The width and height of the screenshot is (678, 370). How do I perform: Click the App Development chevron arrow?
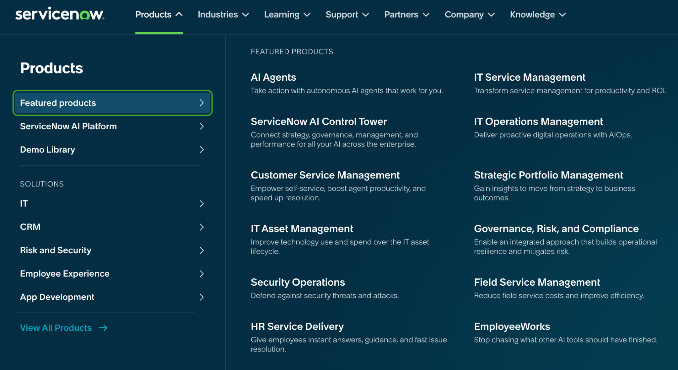pos(202,297)
